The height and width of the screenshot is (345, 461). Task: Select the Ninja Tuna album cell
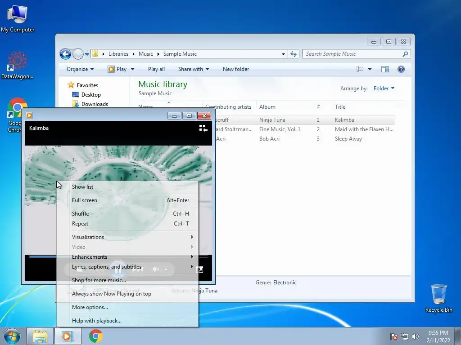click(272, 119)
